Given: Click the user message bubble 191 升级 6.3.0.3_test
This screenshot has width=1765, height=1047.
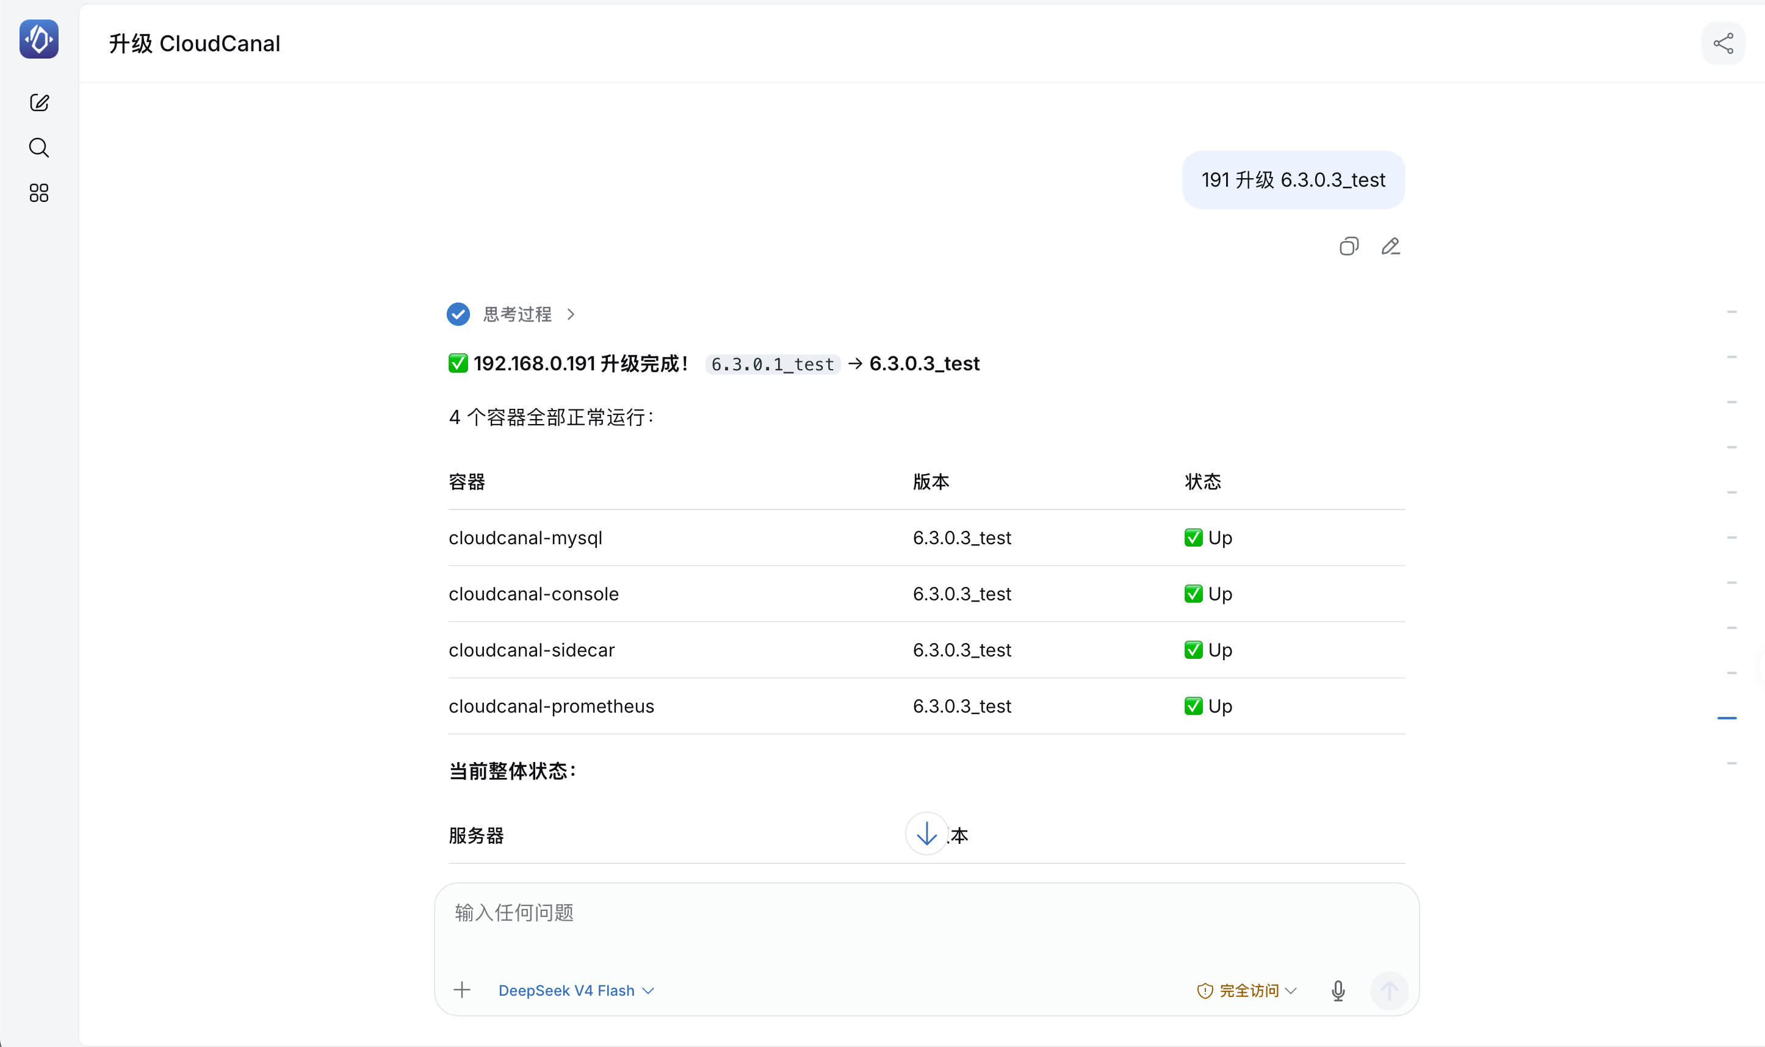Looking at the screenshot, I should click(1293, 180).
